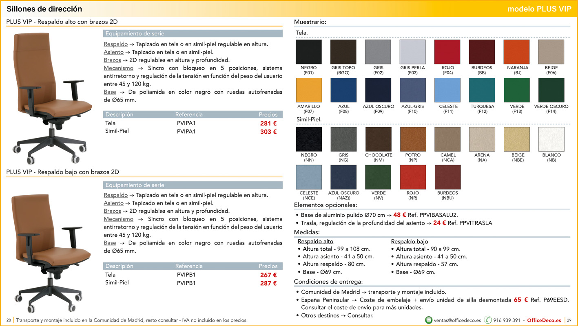Click the 65 € shipping cost
Screen dimensions: 578x326
click(520, 300)
